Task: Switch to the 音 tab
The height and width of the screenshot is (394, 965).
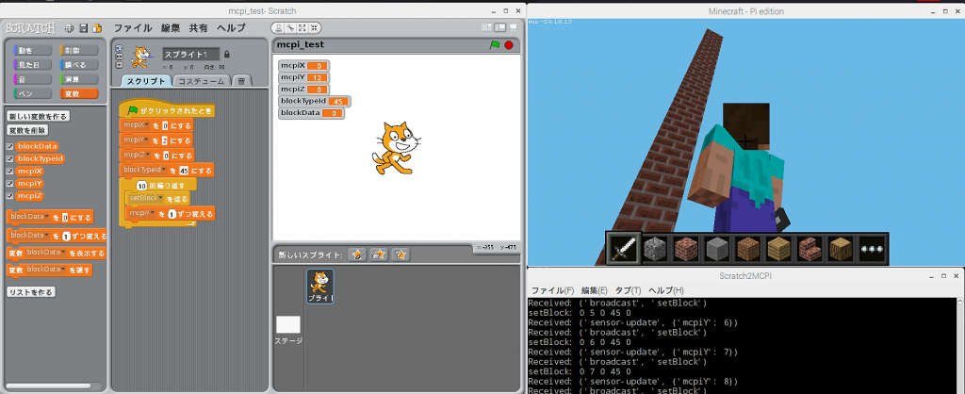Action: (241, 81)
